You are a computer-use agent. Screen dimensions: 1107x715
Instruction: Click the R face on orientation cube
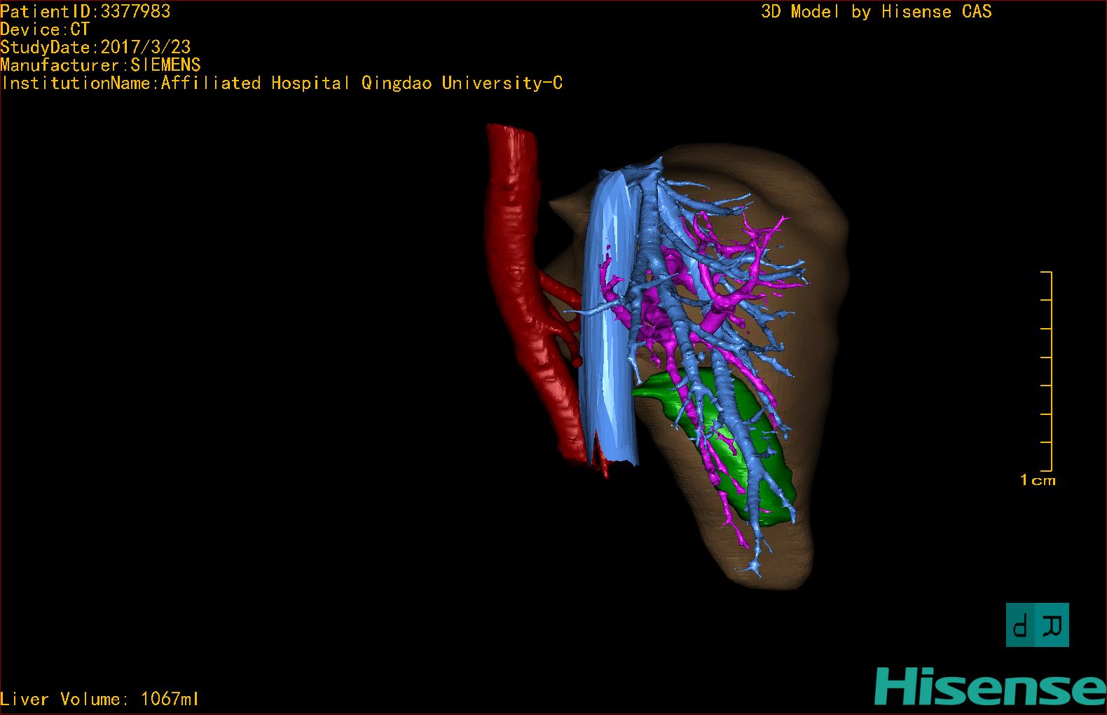[x=1053, y=625]
